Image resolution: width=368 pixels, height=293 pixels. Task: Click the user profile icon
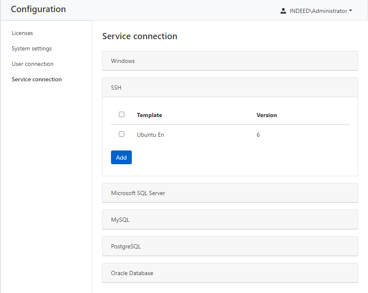tap(283, 11)
